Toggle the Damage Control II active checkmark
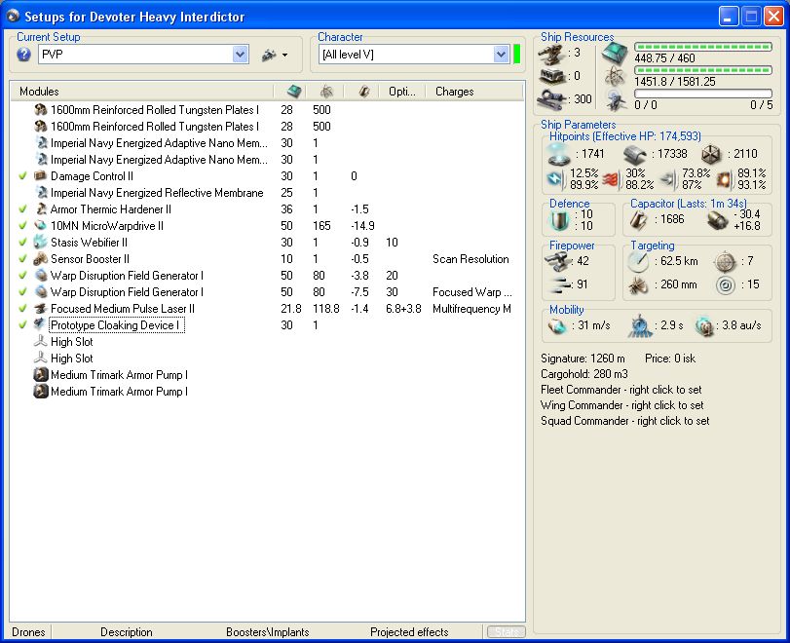 22,176
